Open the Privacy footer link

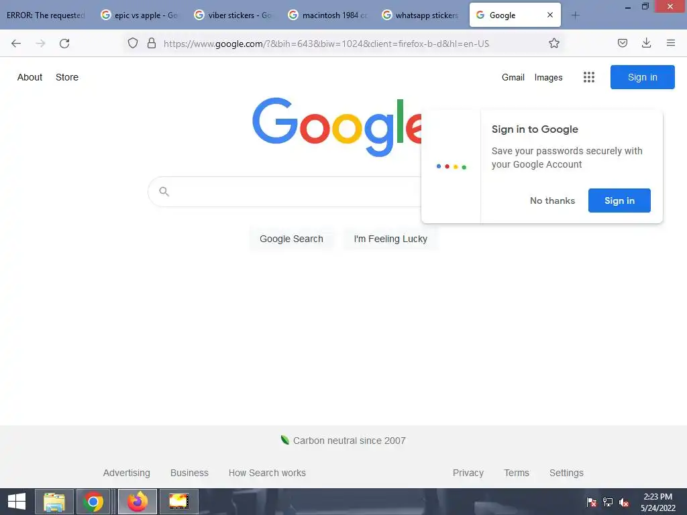[x=468, y=473]
